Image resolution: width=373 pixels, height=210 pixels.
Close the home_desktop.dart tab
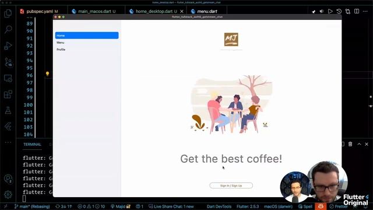tap(182, 11)
